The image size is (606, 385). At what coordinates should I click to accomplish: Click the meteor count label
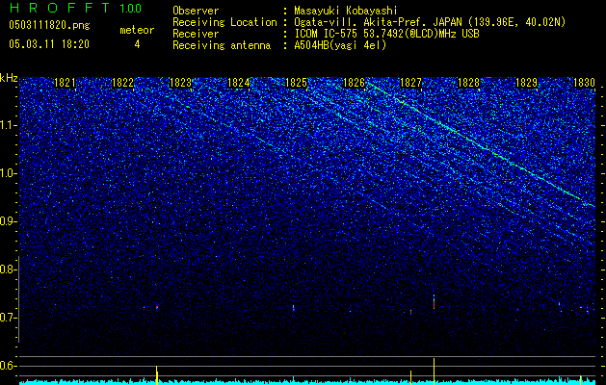tap(137, 30)
